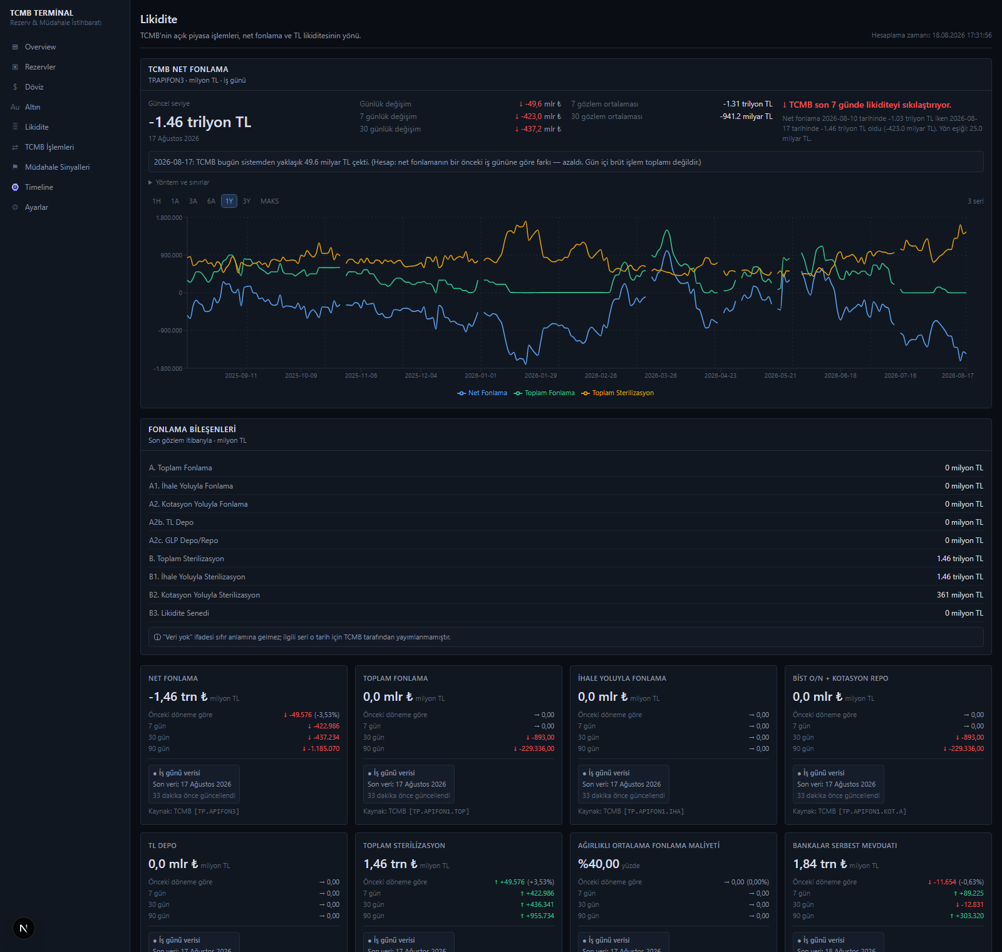Screen dimensions: 1002x952
Task: Toggle the Toplam Fonlama legend series
Action: pyautogui.click(x=544, y=393)
